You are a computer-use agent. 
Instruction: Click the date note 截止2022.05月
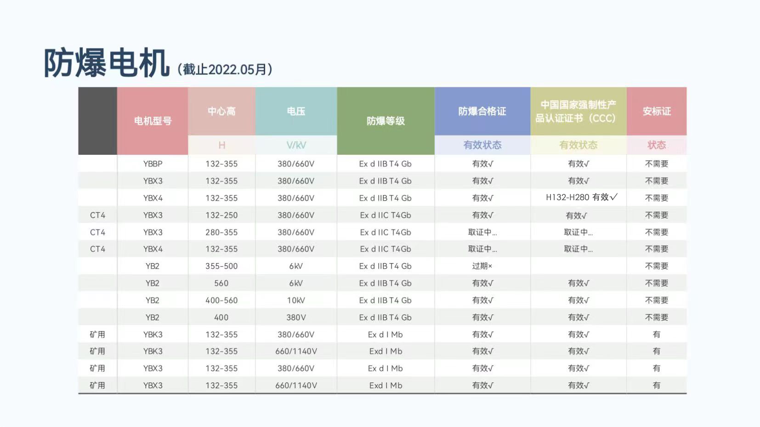225,69
